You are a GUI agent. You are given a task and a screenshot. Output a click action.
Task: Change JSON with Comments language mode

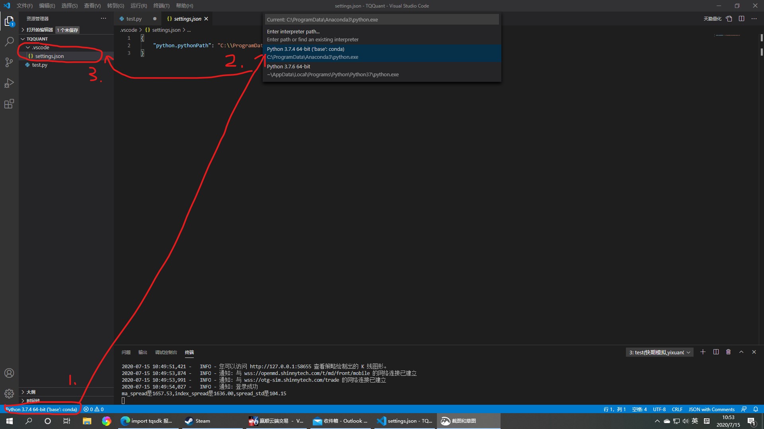[x=711, y=409]
